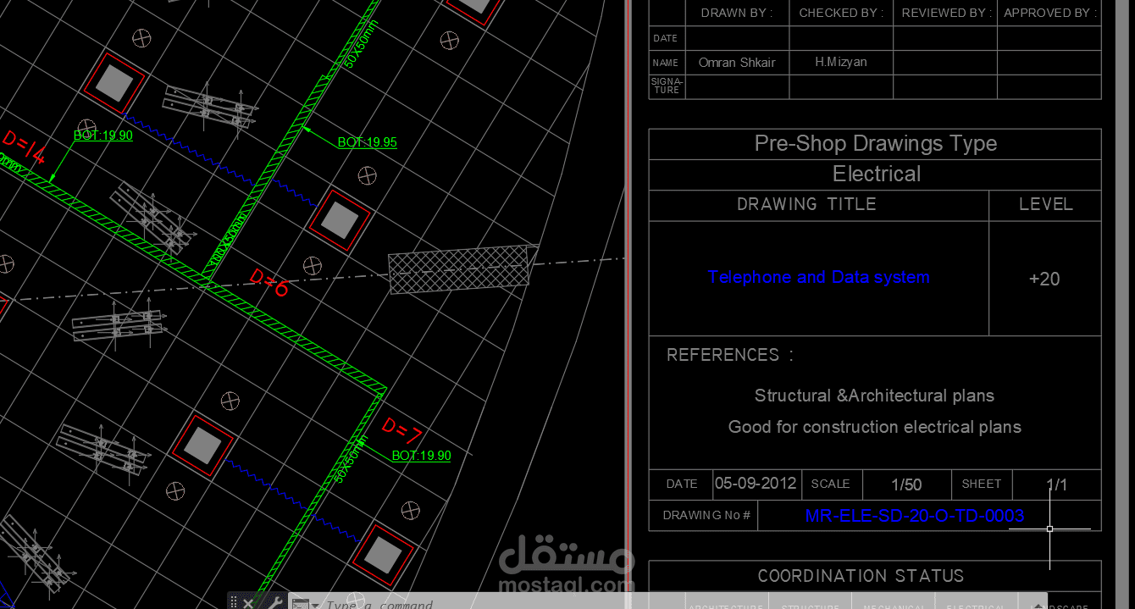Select 'Structural &Architectural plans' text
1135x609 pixels.
[874, 396]
